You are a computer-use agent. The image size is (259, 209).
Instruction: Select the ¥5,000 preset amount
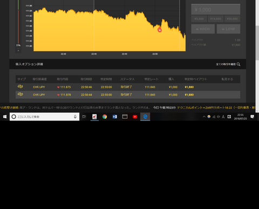coord(199,19)
